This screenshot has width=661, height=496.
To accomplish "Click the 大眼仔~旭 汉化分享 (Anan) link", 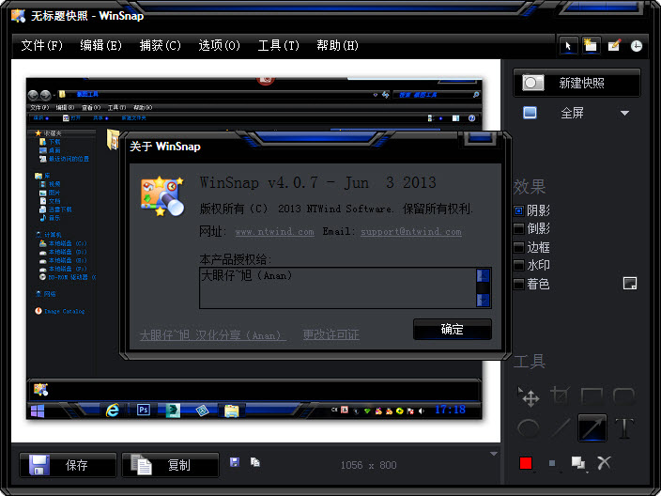I will [213, 335].
